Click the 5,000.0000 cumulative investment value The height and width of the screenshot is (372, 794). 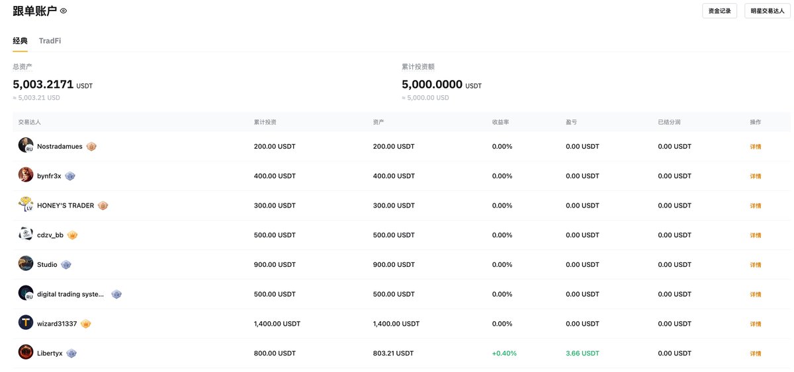[x=432, y=85]
